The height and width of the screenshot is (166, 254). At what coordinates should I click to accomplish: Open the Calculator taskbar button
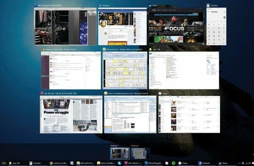[35, 163]
